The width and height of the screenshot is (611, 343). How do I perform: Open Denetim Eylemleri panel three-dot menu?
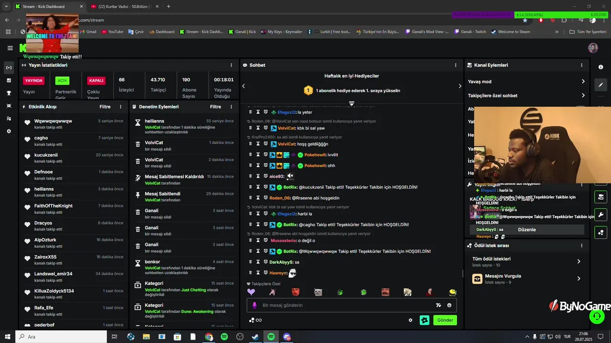coord(232,107)
